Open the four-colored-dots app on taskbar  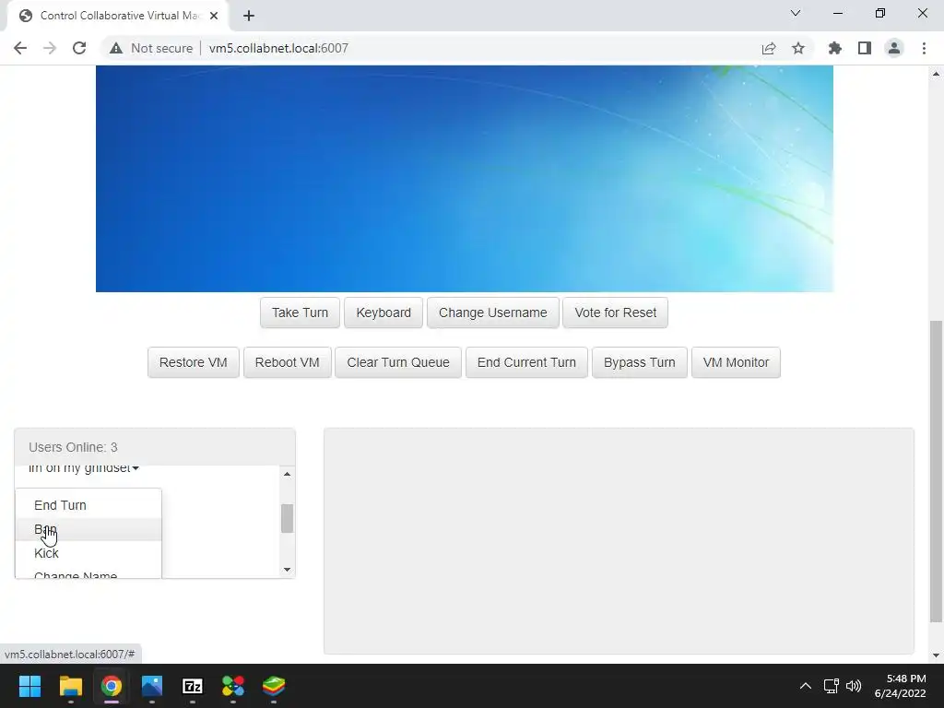[233, 686]
